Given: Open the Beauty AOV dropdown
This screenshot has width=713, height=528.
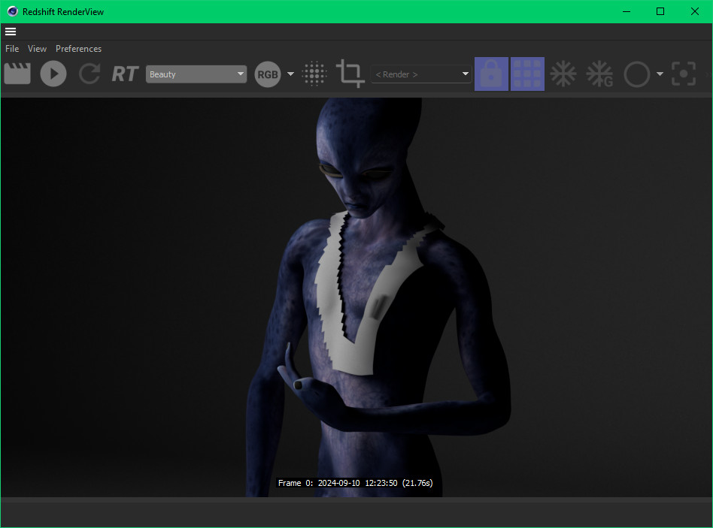Looking at the screenshot, I should pyautogui.click(x=196, y=74).
